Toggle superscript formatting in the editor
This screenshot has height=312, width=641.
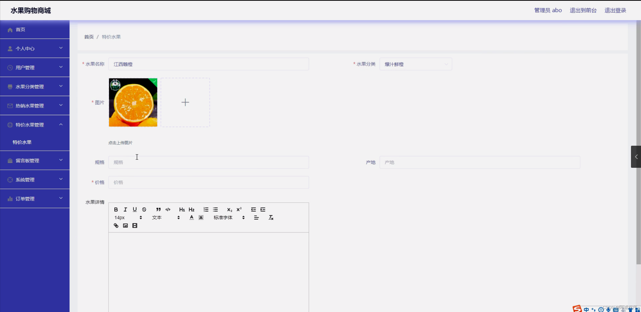pos(239,209)
